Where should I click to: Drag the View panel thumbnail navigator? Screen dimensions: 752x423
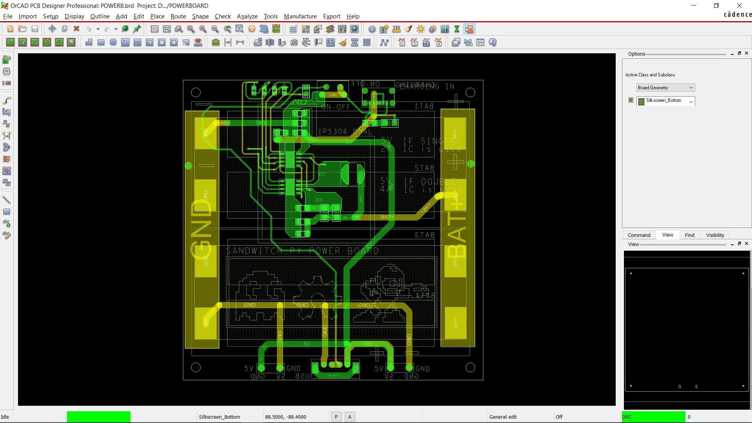click(687, 331)
